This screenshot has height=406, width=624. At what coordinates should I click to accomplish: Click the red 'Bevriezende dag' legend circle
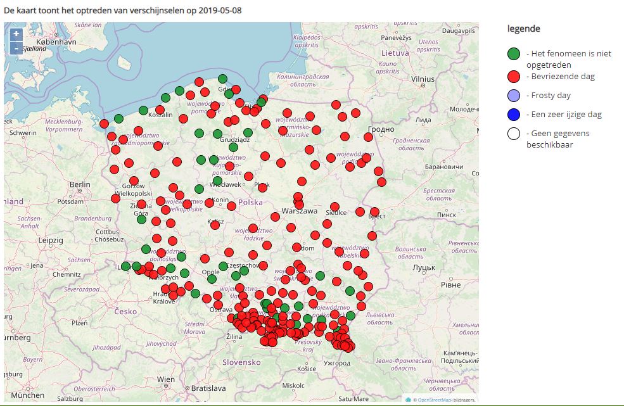514,77
